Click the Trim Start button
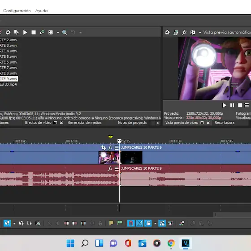 tap(66, 223)
